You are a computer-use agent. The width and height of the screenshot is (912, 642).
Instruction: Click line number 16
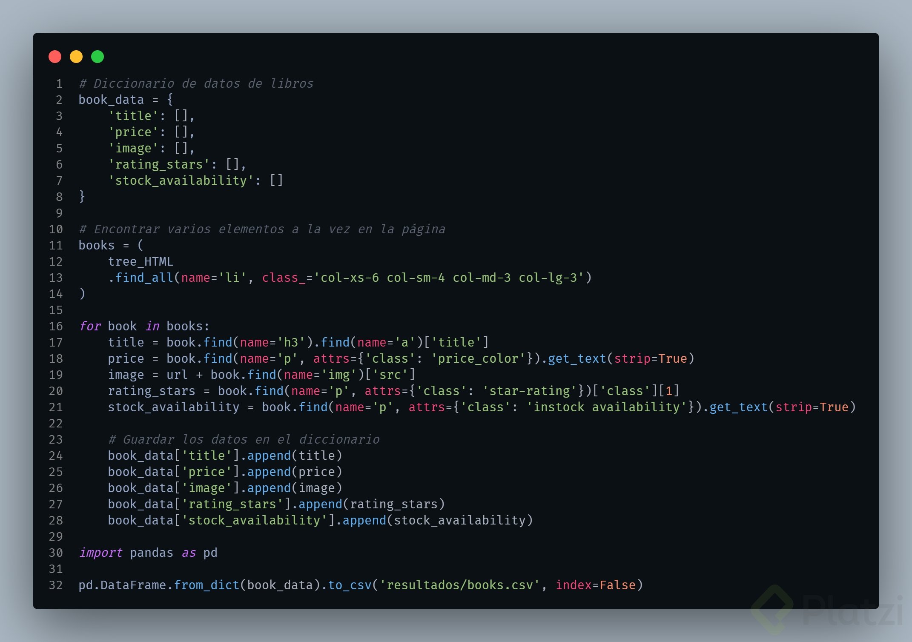56,327
